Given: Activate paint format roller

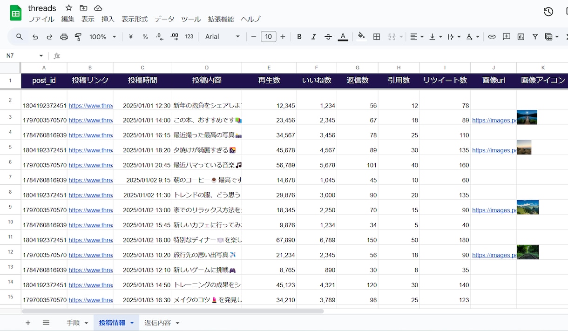Looking at the screenshot, I should [x=78, y=37].
